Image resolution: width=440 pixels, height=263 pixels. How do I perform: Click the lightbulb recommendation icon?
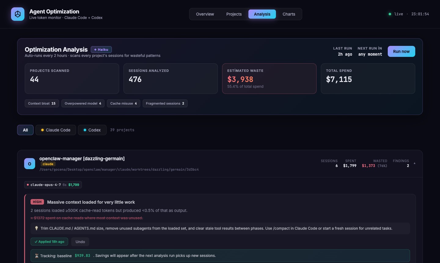(x=36, y=228)
